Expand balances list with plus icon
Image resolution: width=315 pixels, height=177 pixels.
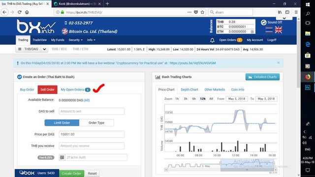click(252, 31)
